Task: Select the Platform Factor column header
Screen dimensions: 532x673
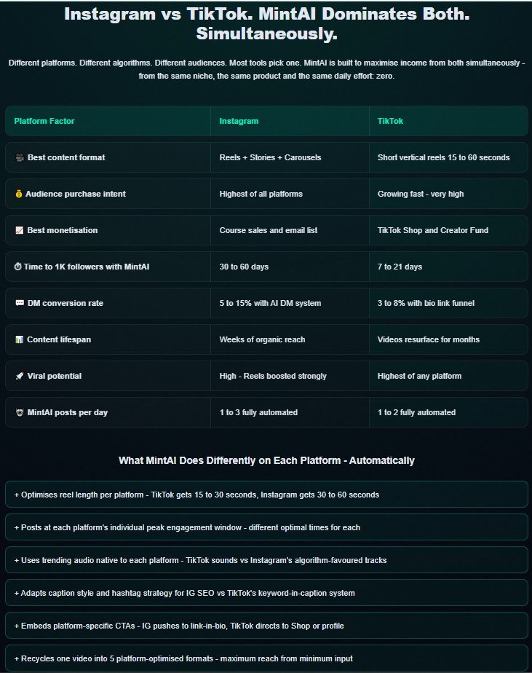Action: pyautogui.click(x=44, y=121)
